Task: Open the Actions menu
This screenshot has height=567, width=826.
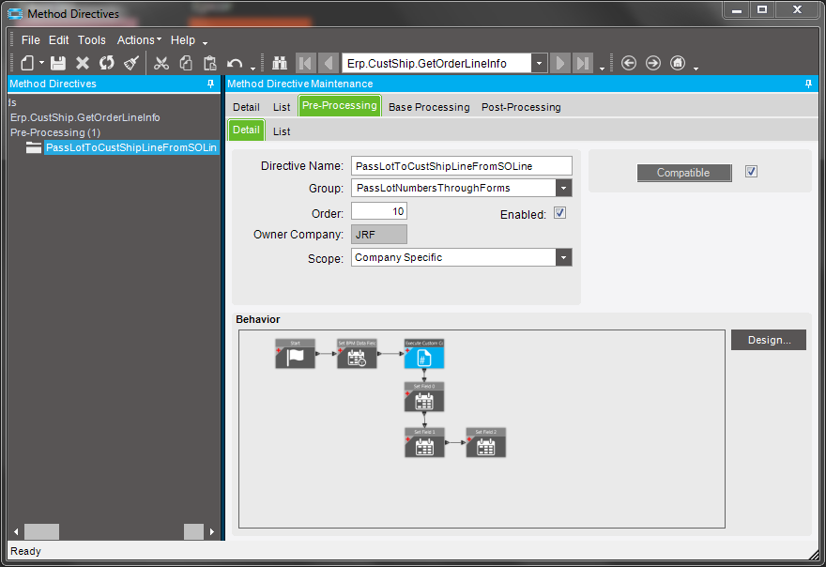Action: (139, 40)
